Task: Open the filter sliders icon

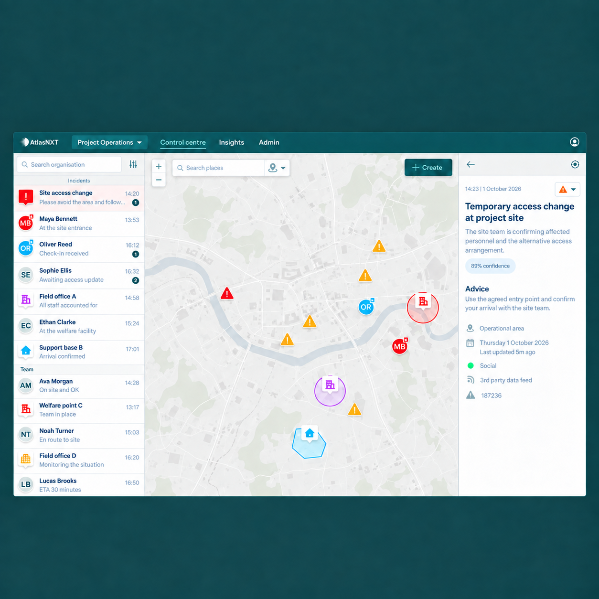Action: (x=133, y=164)
